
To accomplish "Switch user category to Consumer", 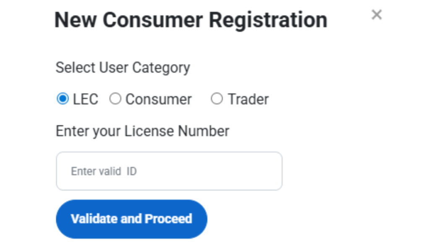I will tap(115, 99).
